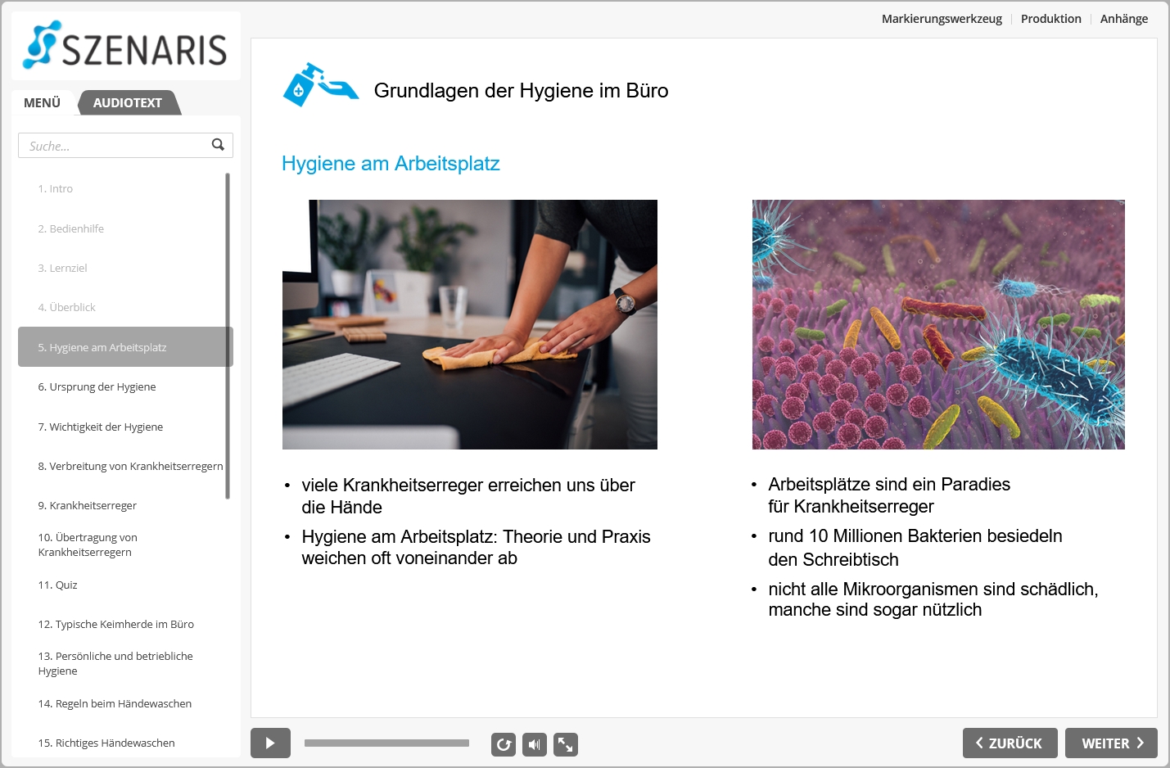Screen dimensions: 1170x768
Task: Open chapter 13. Persönliche und betriebliche Hygiene
Action: pos(125,663)
